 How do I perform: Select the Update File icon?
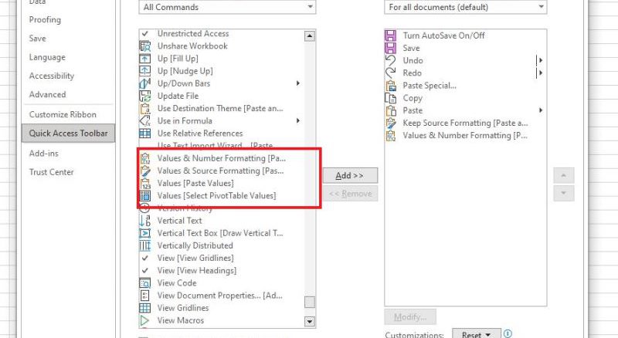(145, 96)
